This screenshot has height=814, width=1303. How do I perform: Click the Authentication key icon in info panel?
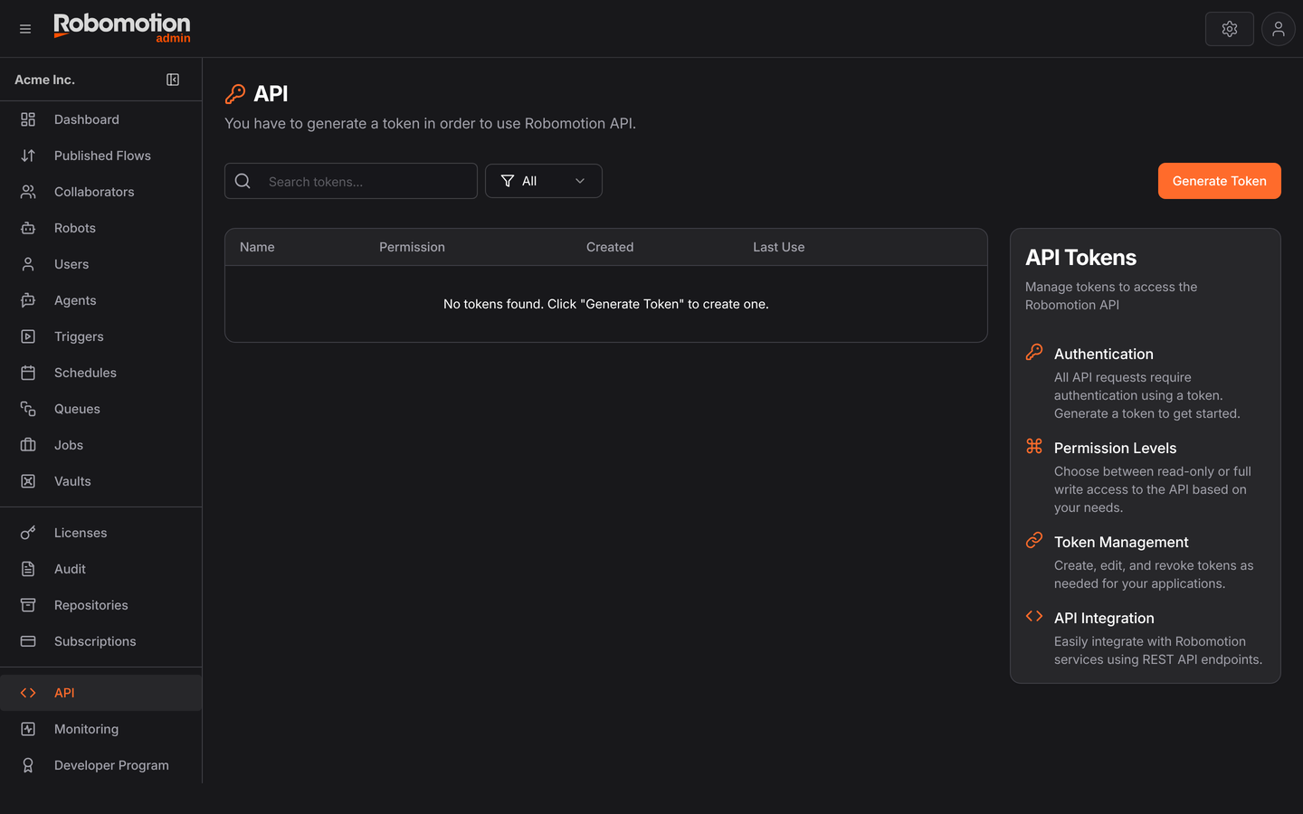click(x=1034, y=352)
